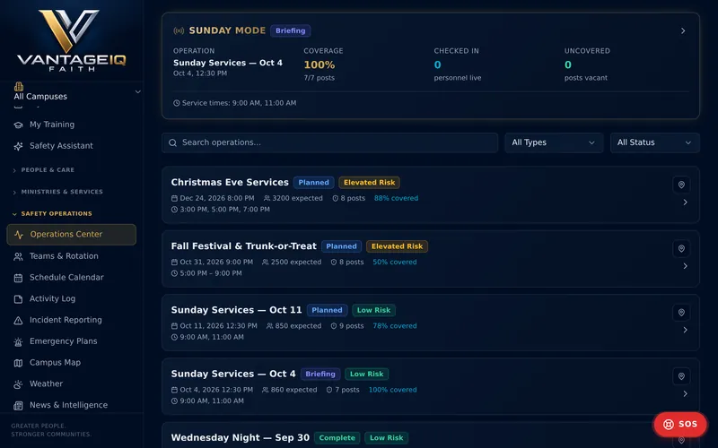
Task: Open News & Intelligence page
Action: tap(72, 406)
